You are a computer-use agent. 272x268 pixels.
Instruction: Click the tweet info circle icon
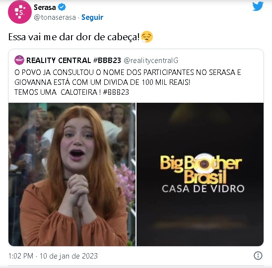tap(258, 256)
